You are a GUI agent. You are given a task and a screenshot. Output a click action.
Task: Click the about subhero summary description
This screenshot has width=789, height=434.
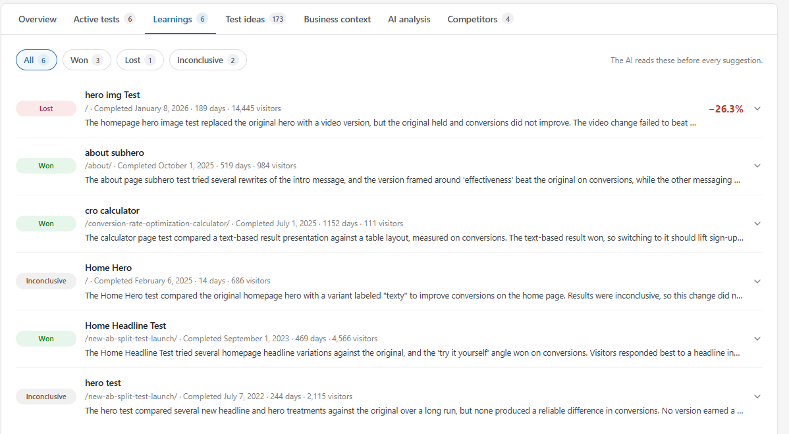413,180
